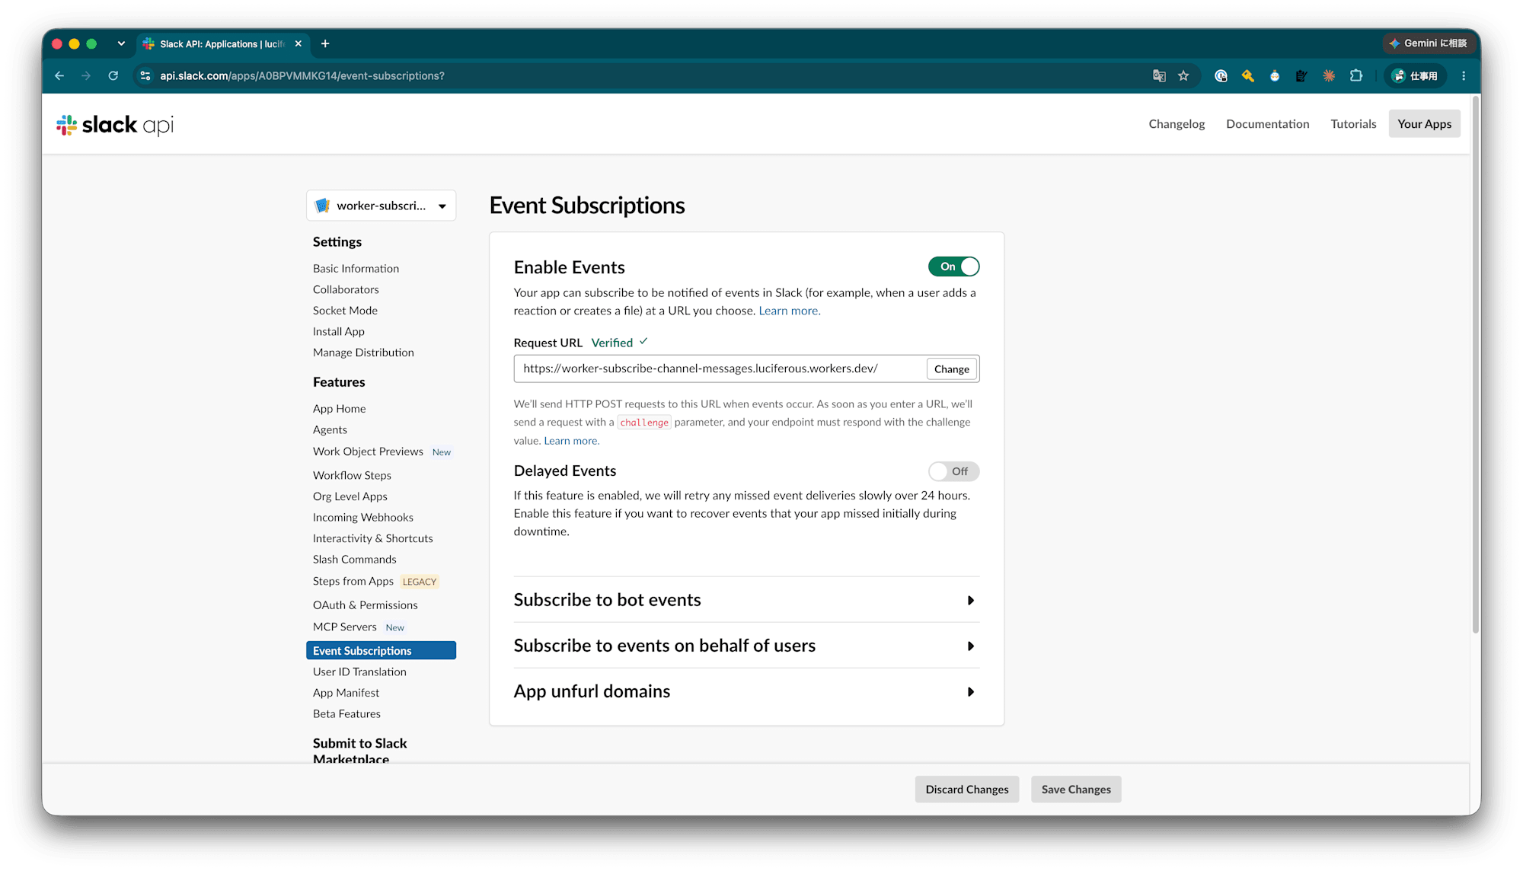
Task: Expand Subscribe to events on behalf of users
Action: pyautogui.click(x=746, y=646)
